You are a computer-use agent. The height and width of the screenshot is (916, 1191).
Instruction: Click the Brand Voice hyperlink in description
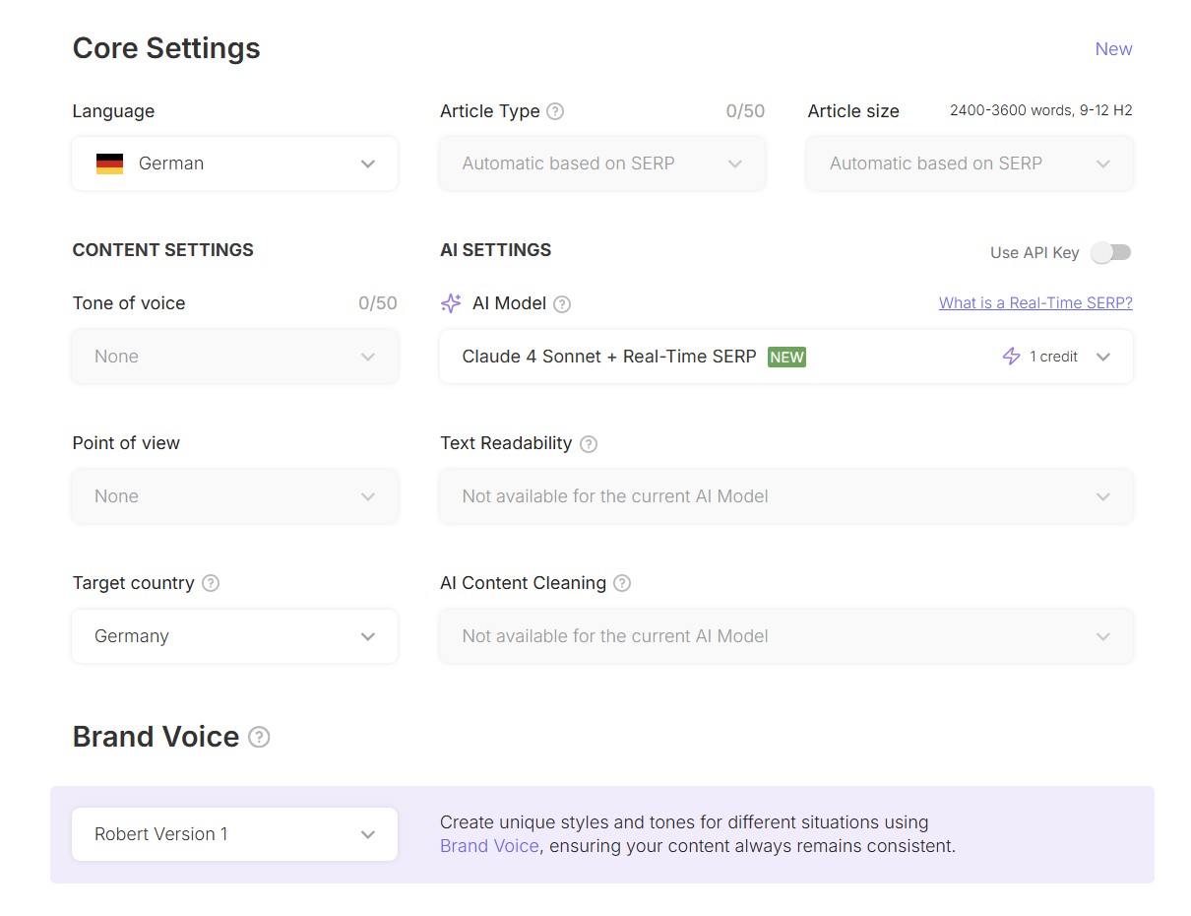pyautogui.click(x=489, y=846)
